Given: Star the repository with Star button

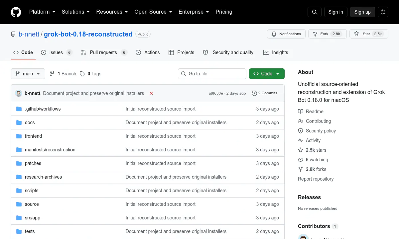Looking at the screenshot, I should (x=369, y=34).
